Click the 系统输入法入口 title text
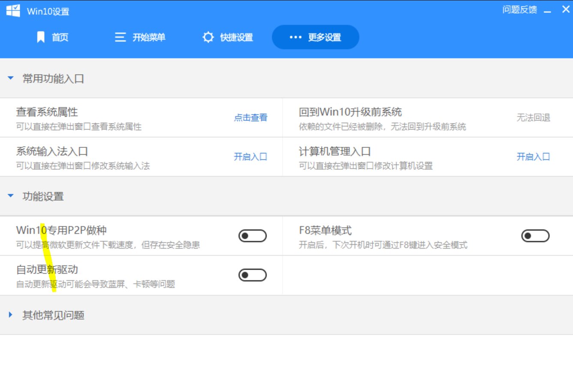 point(52,151)
